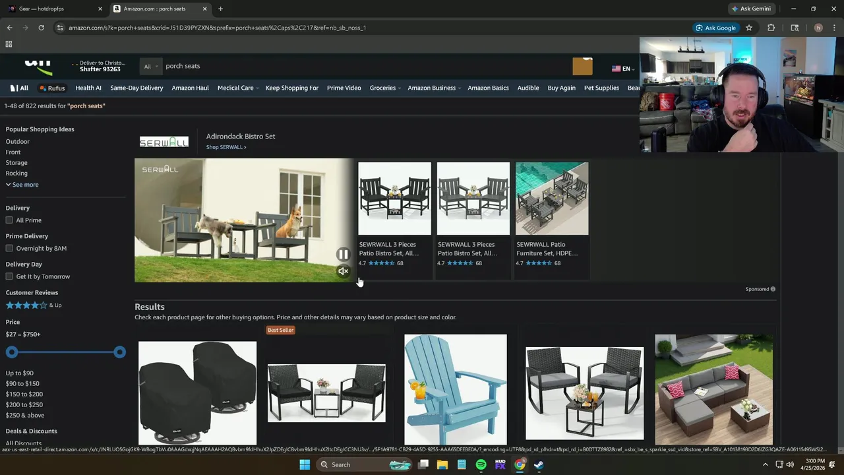844x475 pixels.
Task: Click the Ask Gemini button
Action: (x=750, y=9)
